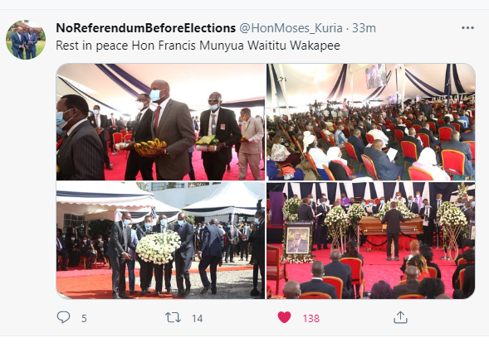The height and width of the screenshot is (347, 489).
Task: View photo of casket with flowers
Action: pyautogui.click(x=371, y=240)
